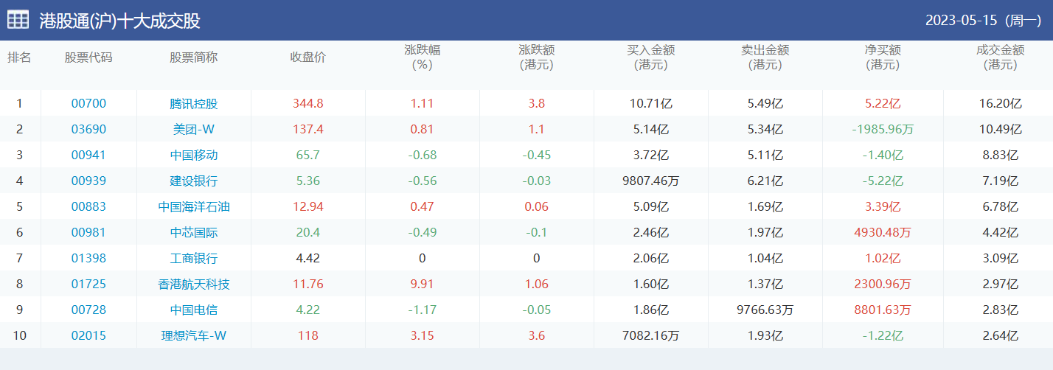Click the 港股通(沪)十大成交股 title
The image size is (1053, 370).
pos(119,21)
